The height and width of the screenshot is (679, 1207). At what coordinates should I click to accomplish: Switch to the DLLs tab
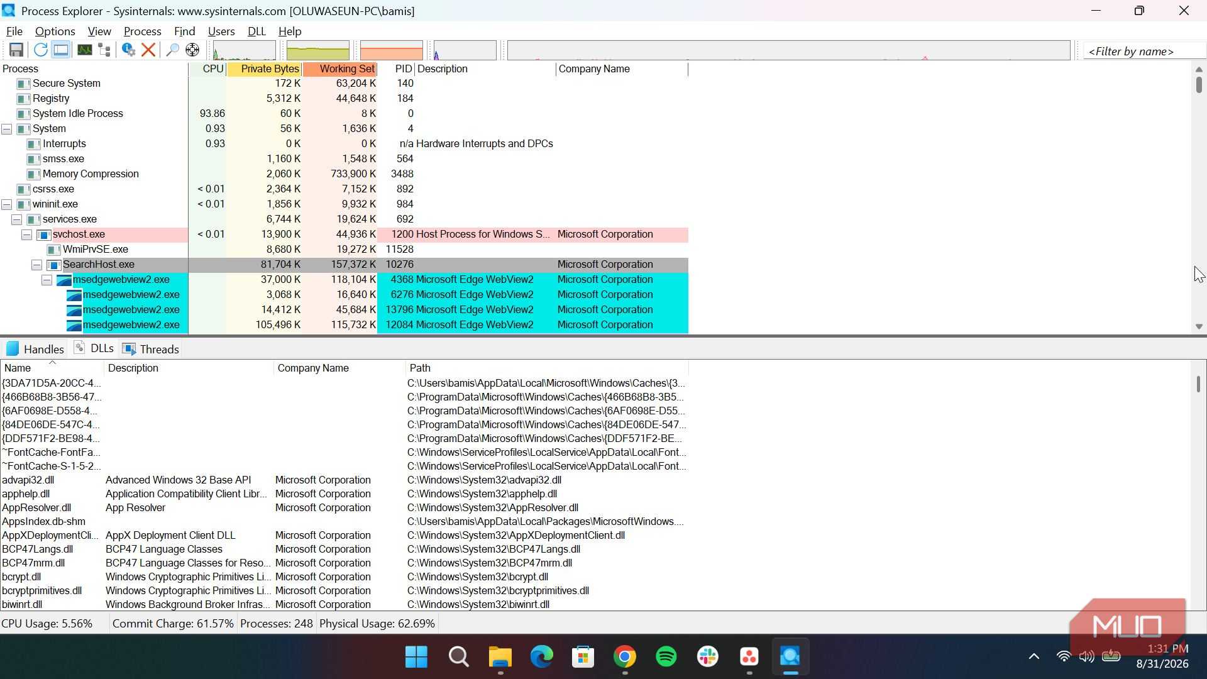coord(94,348)
